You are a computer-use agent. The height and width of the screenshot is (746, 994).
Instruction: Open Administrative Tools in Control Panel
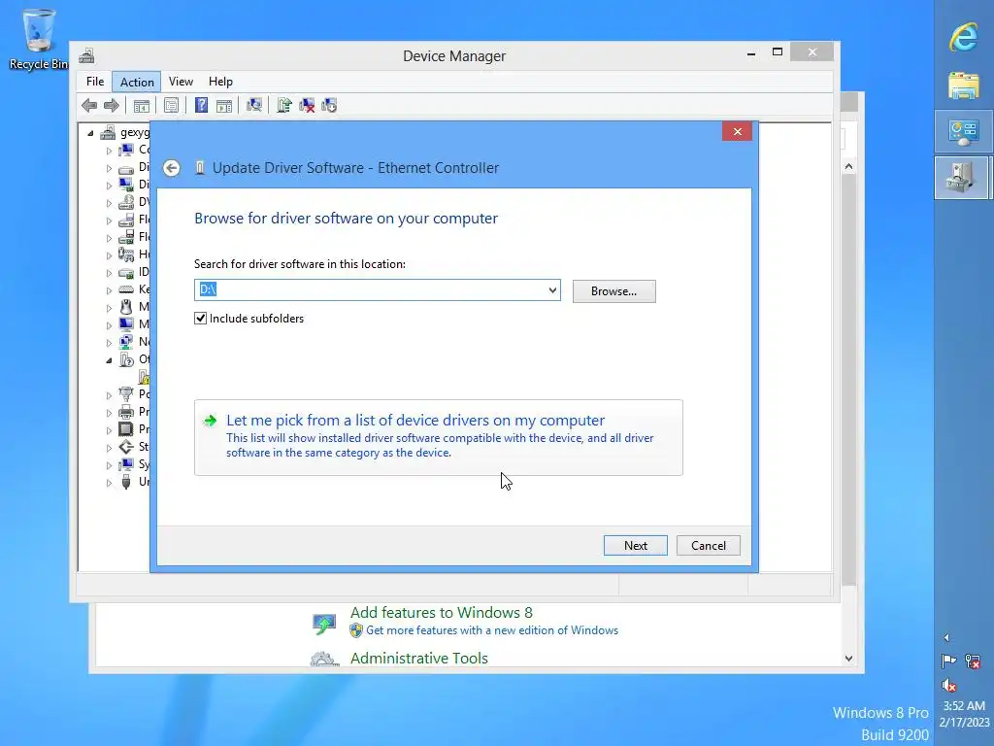click(419, 659)
